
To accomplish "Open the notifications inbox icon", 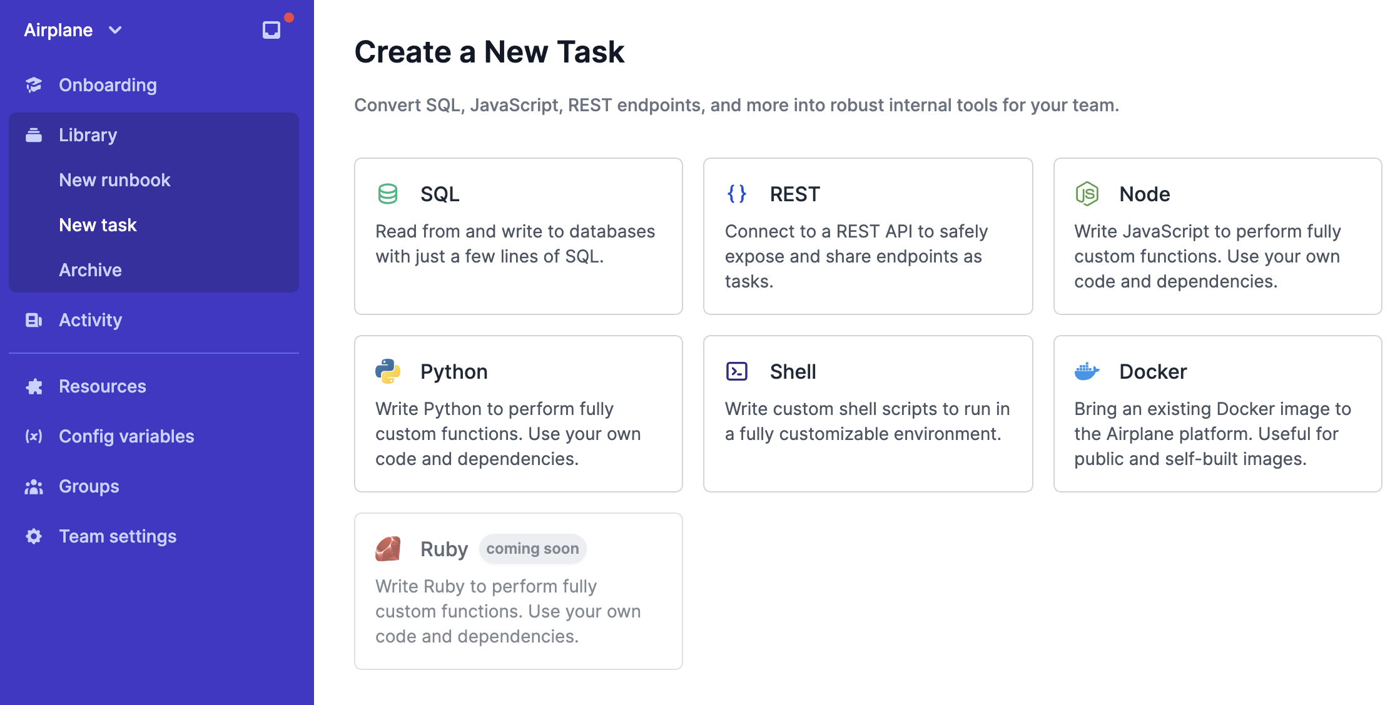I will coord(271,29).
